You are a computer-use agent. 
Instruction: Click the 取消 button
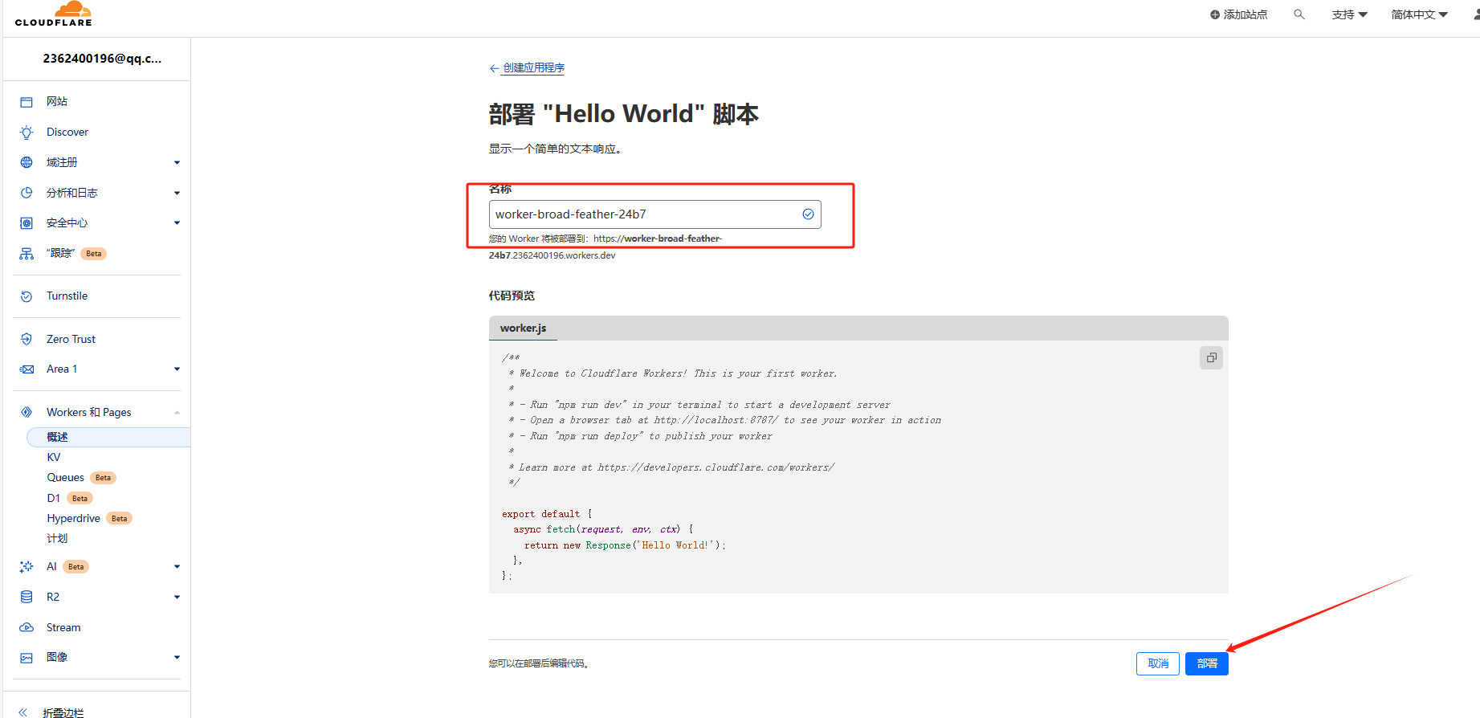pyautogui.click(x=1157, y=664)
